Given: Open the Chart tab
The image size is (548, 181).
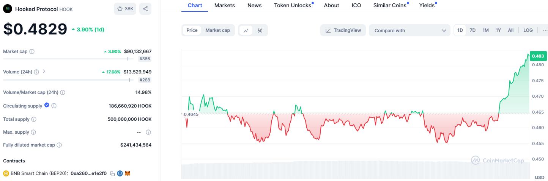Looking at the screenshot, I should pyautogui.click(x=195, y=5).
